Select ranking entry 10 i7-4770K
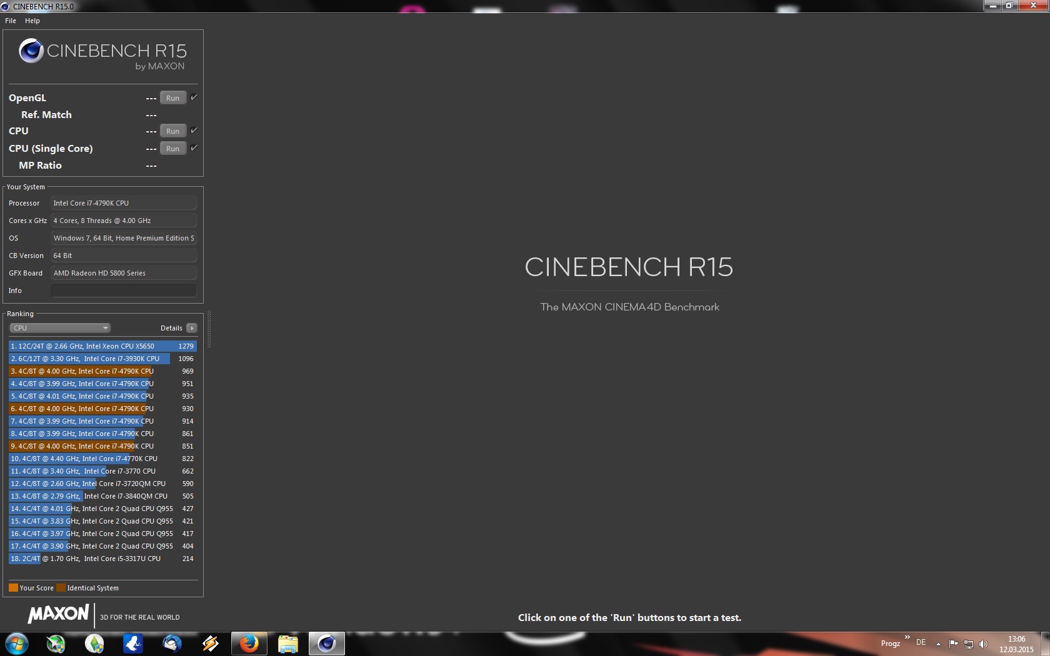This screenshot has height=656, width=1050. pyautogui.click(x=102, y=459)
